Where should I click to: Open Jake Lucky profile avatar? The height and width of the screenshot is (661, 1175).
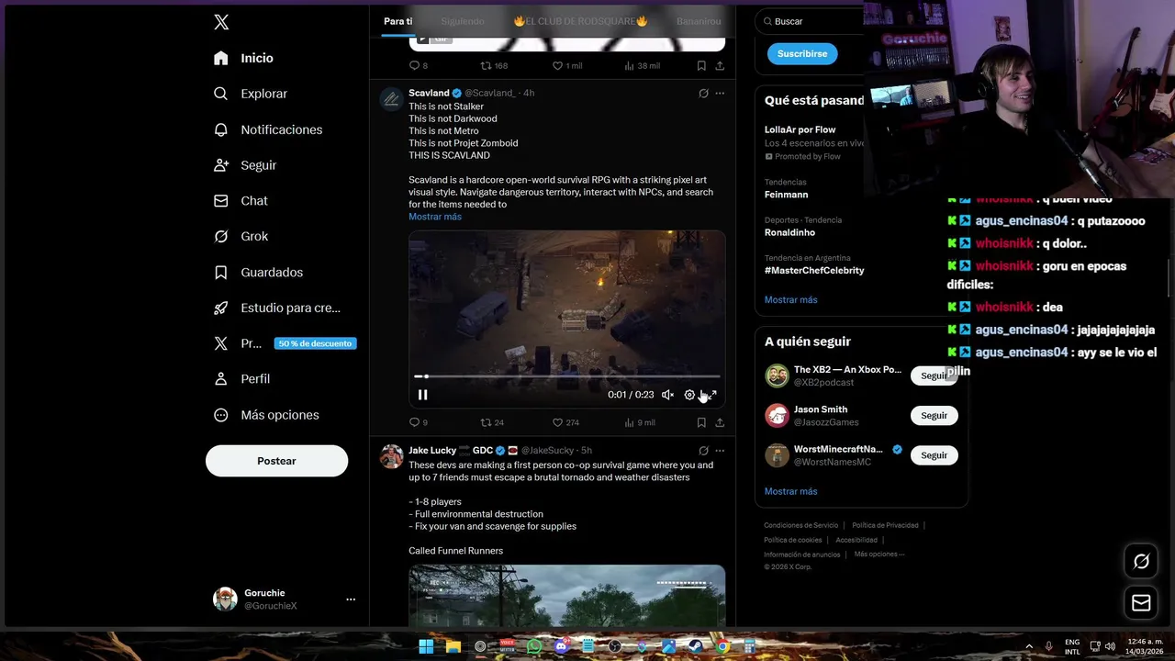click(392, 456)
